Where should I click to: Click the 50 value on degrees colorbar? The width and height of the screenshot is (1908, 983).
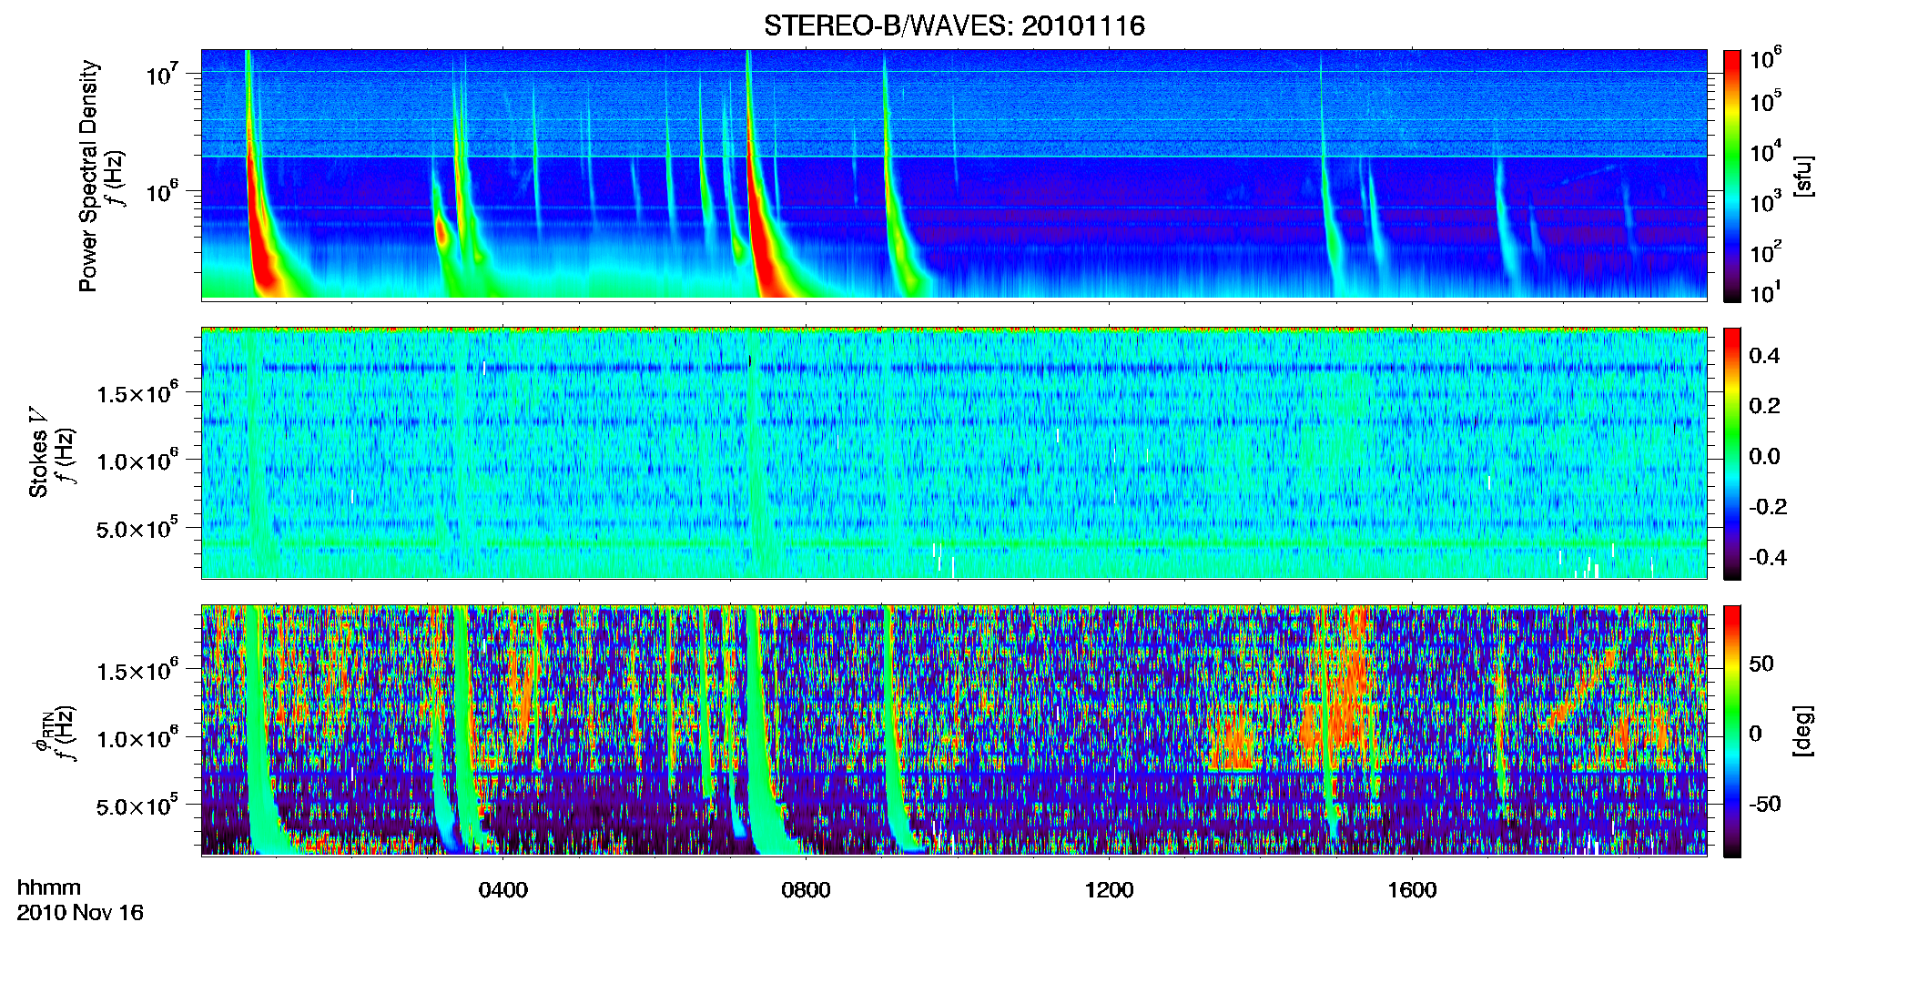click(x=1761, y=664)
